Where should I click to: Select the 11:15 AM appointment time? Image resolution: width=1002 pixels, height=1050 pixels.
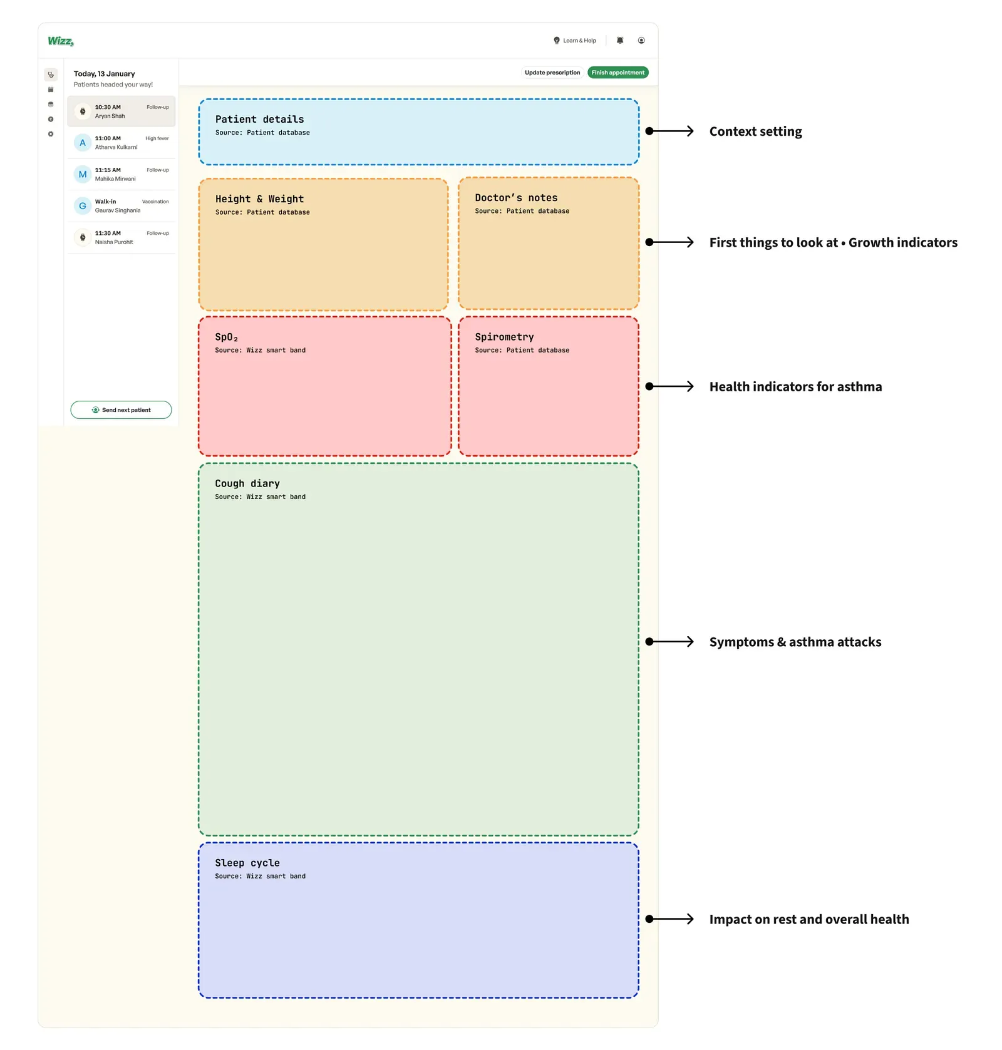[108, 170]
